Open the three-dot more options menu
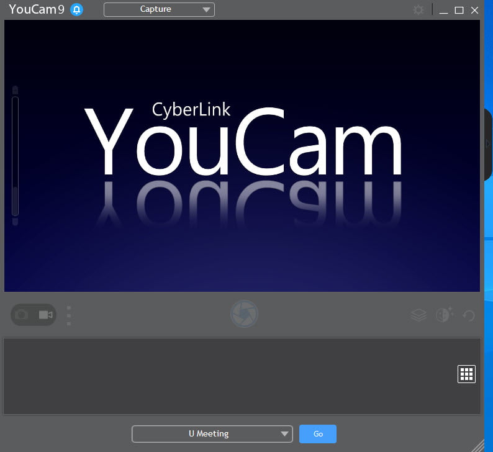493x452 pixels. tap(69, 315)
